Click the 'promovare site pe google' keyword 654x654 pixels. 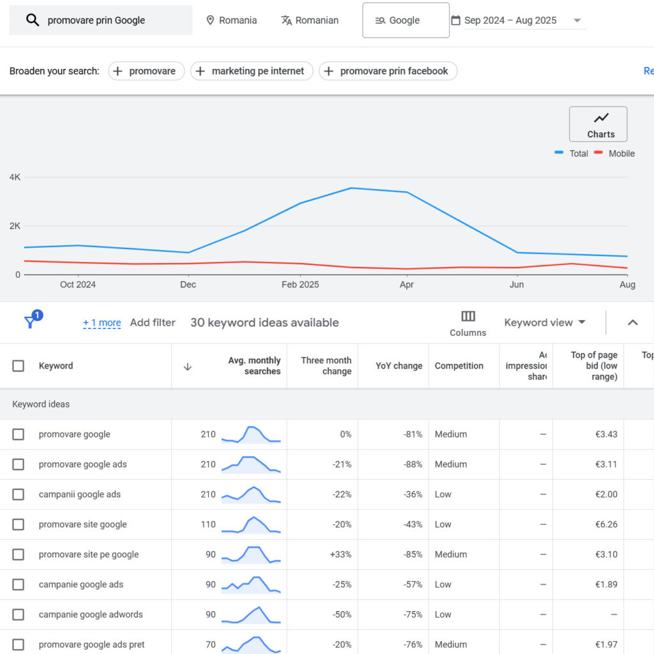pyautogui.click(x=88, y=554)
